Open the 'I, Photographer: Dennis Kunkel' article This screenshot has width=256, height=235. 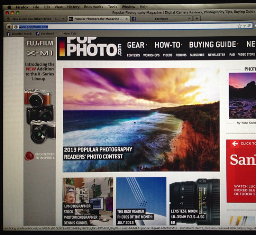[x=88, y=201]
